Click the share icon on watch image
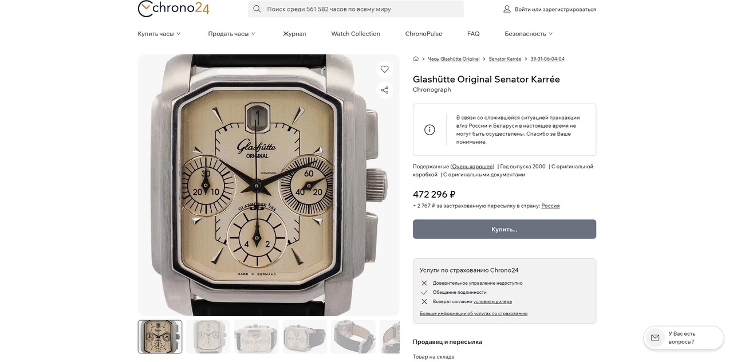 tap(384, 91)
